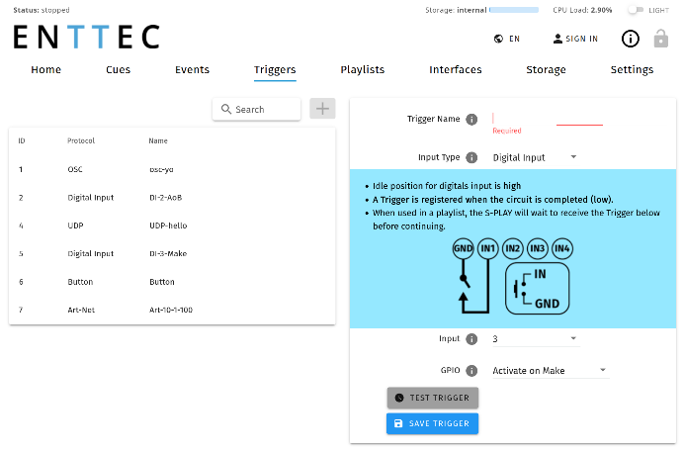Select the UDP-hello trigger row
Viewport: 684px width, 452px height.
[172, 226]
